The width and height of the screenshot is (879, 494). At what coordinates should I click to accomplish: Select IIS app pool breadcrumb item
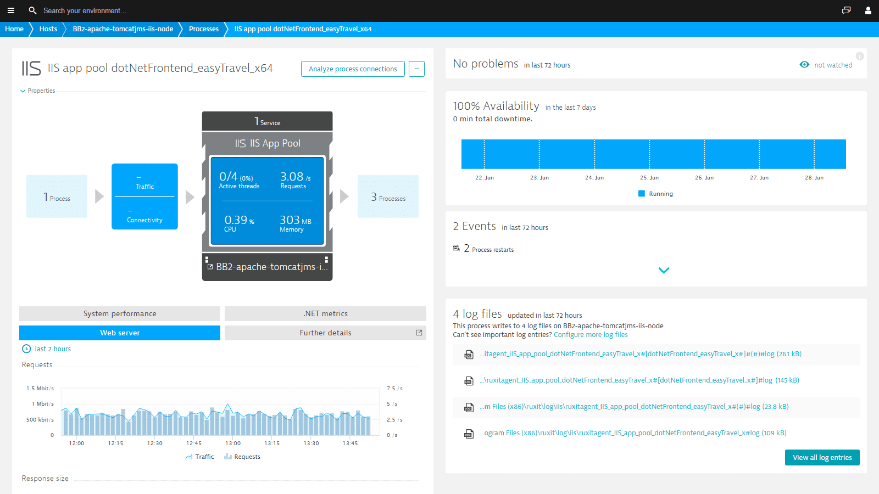click(x=303, y=29)
